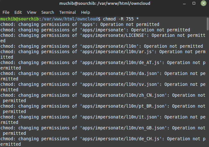Click the 'apps/impersonate/l10n/pt_BR.json' output line
Image resolution: width=209 pixels, height=147 pixels.
pyautogui.click(x=103, y=109)
